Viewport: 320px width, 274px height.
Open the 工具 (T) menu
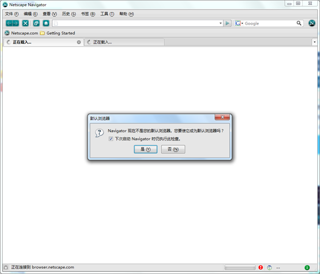[107, 14]
